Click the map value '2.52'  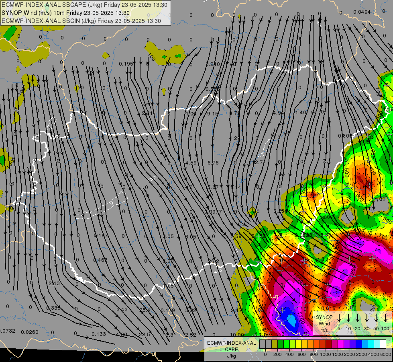click(191, 335)
